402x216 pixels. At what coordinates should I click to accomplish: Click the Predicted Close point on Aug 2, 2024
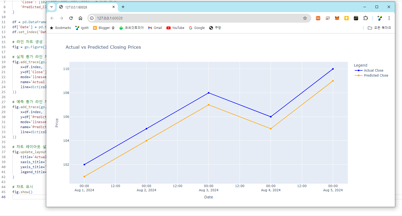(x=146, y=141)
